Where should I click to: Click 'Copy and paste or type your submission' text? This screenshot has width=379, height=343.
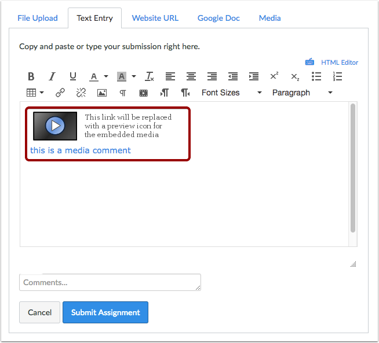110,46
